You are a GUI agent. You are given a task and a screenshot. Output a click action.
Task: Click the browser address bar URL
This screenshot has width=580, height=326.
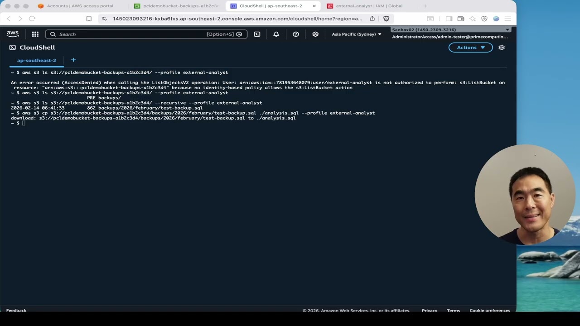point(237,19)
